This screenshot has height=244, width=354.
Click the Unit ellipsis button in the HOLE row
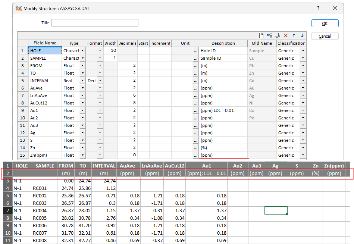click(x=196, y=51)
